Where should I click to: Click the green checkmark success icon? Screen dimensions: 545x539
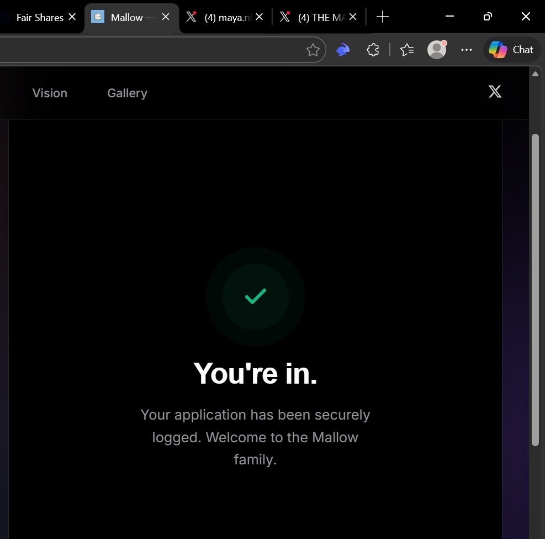[x=256, y=296]
